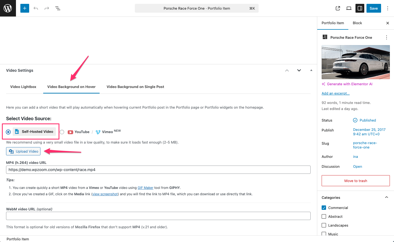This screenshot has width=394, height=242.
Task: Check the Abstract category checkbox
Action: (x=324, y=216)
